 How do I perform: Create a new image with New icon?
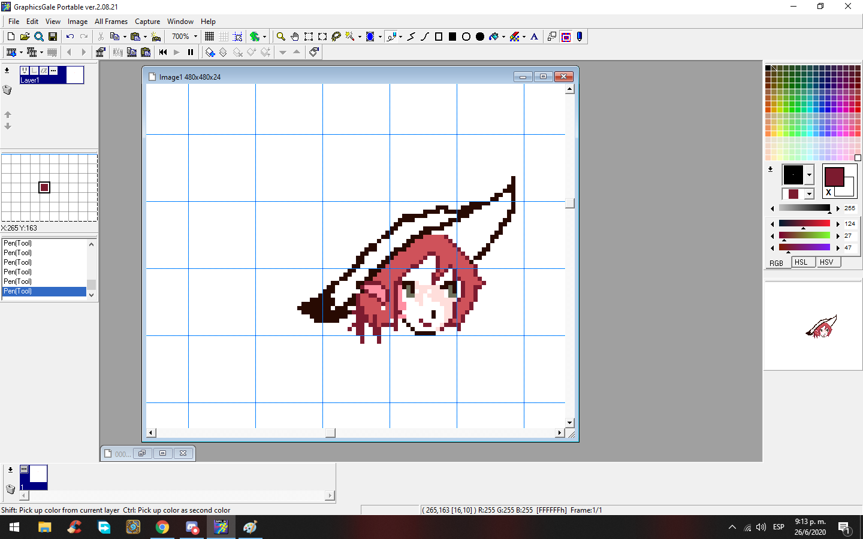11,37
